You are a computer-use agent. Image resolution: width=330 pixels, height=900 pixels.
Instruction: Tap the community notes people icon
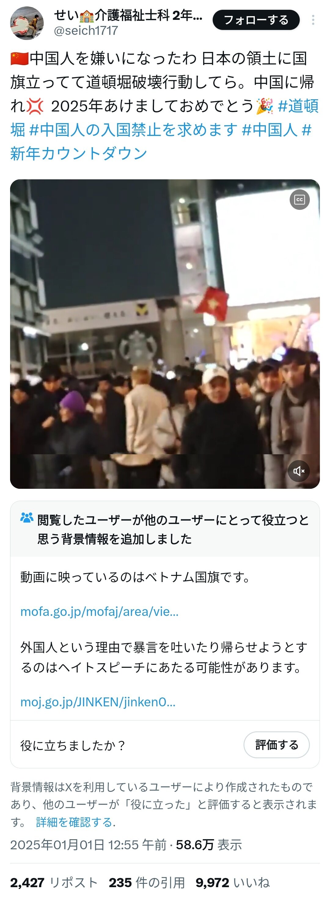pyautogui.click(x=27, y=518)
